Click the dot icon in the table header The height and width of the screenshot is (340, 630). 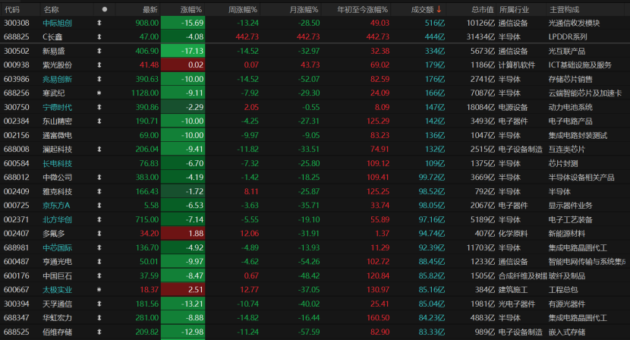point(105,9)
